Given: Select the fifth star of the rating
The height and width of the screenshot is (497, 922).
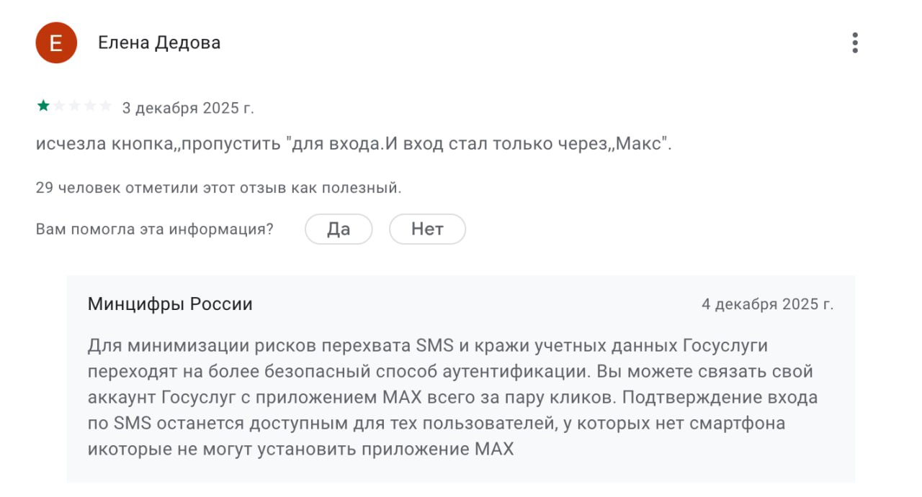Looking at the screenshot, I should 104,105.
